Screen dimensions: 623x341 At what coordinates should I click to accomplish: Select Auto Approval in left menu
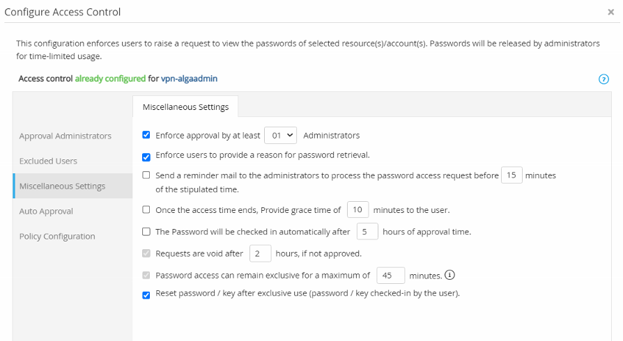click(x=46, y=211)
